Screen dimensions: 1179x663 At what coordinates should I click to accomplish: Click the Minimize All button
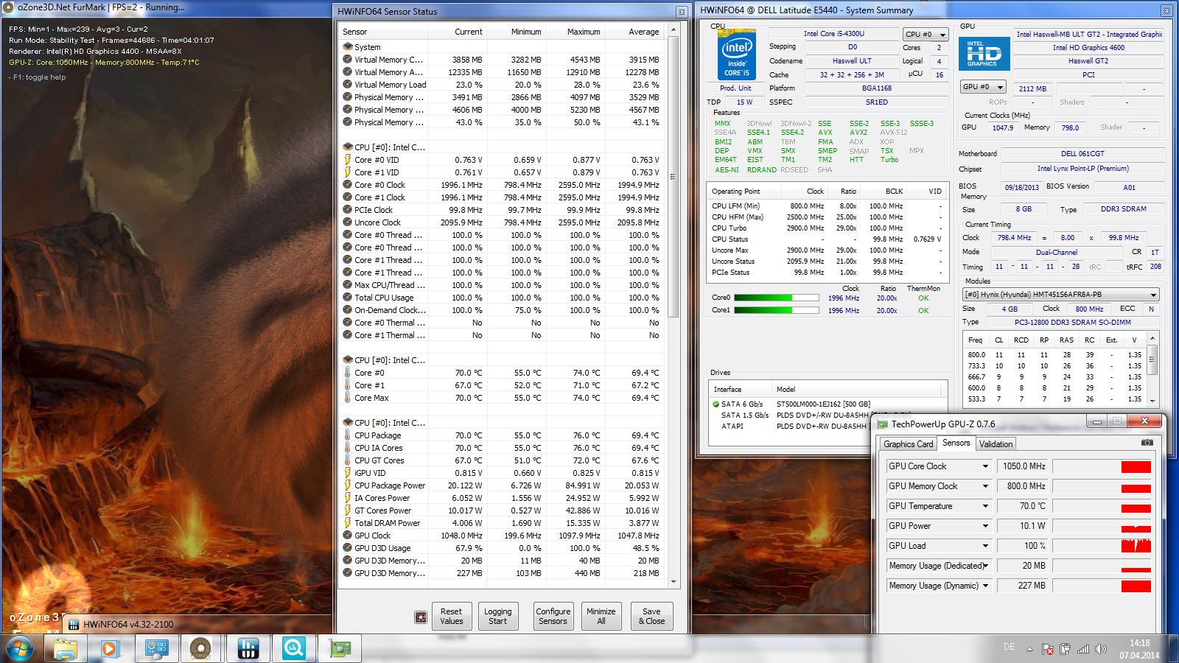coord(601,617)
